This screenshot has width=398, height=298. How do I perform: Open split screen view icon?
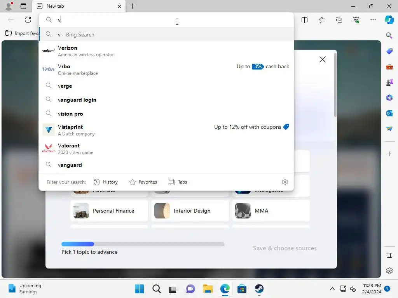[304, 20]
